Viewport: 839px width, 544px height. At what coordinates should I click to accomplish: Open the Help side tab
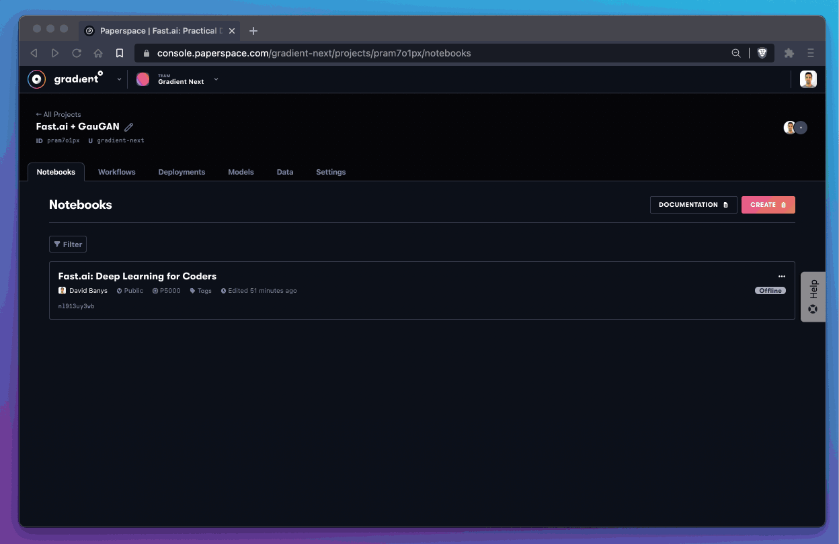click(813, 296)
